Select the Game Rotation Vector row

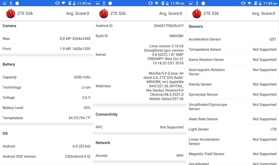coord(233,60)
